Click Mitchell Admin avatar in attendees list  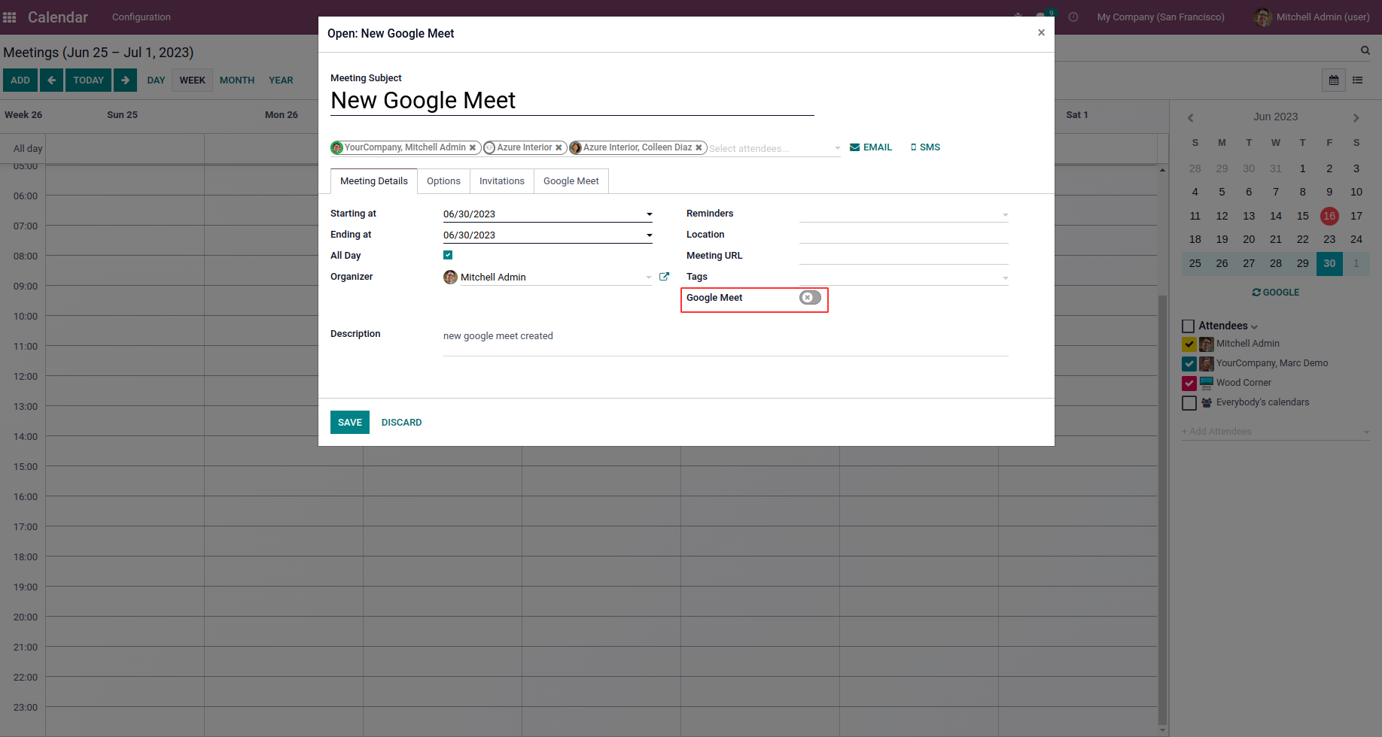click(1207, 344)
